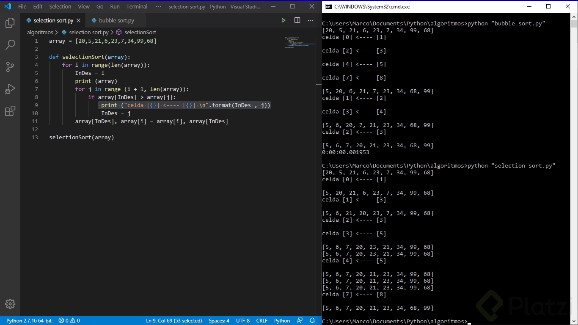Open the Extensions icon
The width and height of the screenshot is (578, 325).
[10, 111]
